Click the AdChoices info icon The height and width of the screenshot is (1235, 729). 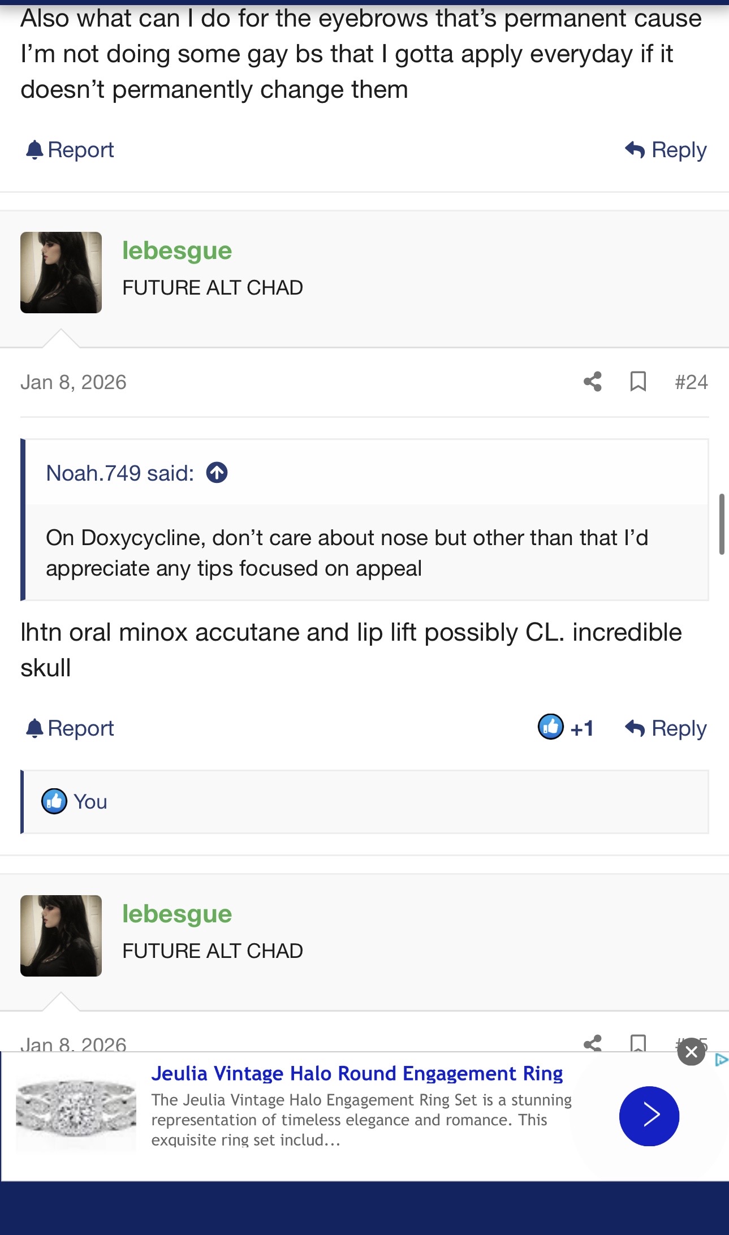pos(721,1060)
